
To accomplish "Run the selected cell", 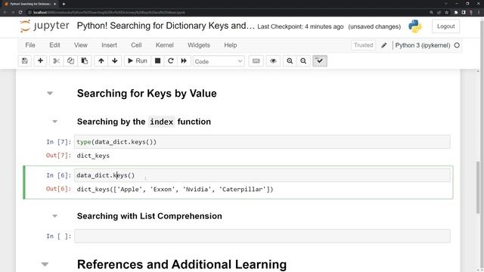I will [138, 61].
